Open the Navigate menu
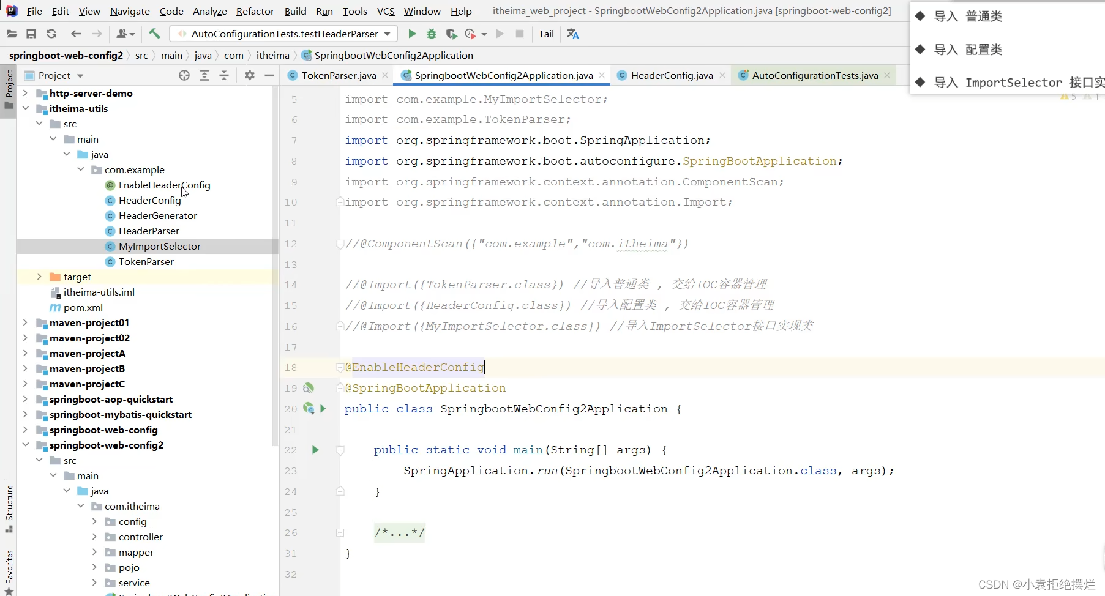 [x=130, y=11]
